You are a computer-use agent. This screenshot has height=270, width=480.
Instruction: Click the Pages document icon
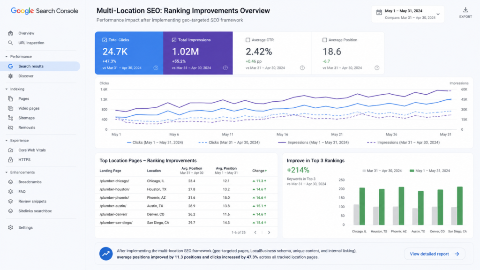click(x=10, y=98)
